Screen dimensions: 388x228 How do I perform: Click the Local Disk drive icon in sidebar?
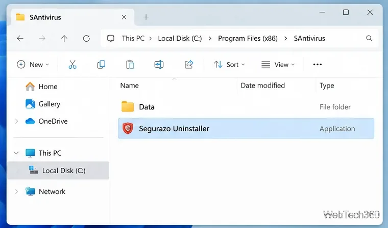[x=33, y=170]
